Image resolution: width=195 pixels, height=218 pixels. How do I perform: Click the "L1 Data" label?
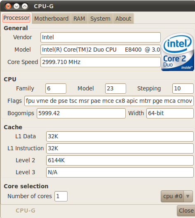tap(26, 136)
